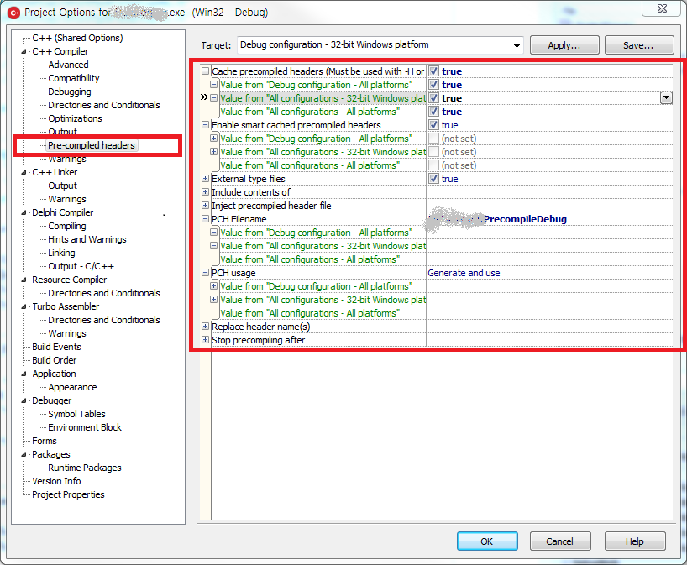Click the Save... button
The width and height of the screenshot is (687, 565).
coord(640,45)
